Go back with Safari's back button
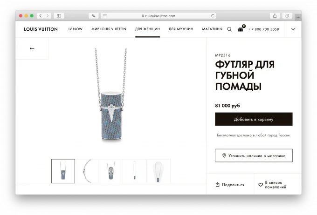 [41, 16]
